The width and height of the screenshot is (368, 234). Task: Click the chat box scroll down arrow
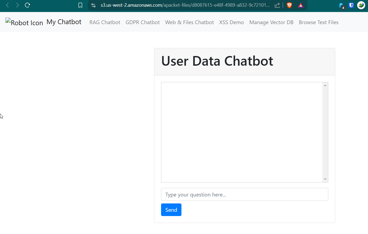pos(325,179)
